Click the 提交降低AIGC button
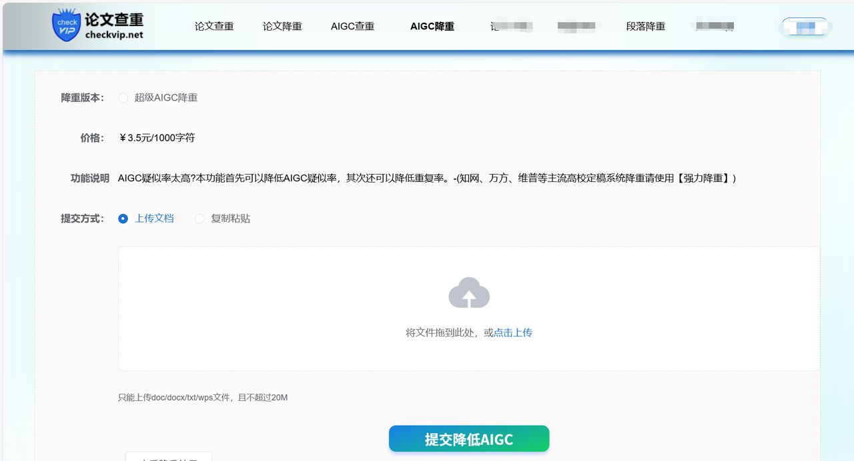This screenshot has width=854, height=461. [469, 439]
